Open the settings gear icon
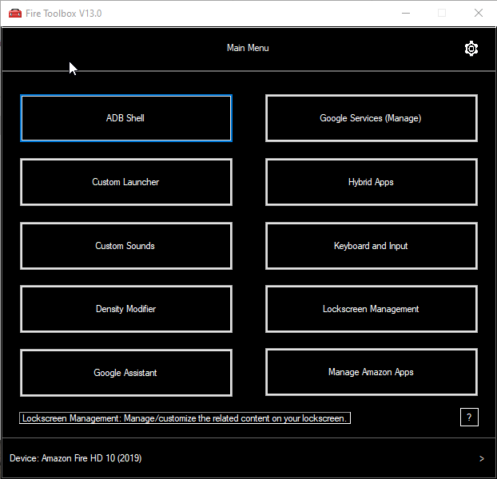The height and width of the screenshot is (479, 497). 471,49
